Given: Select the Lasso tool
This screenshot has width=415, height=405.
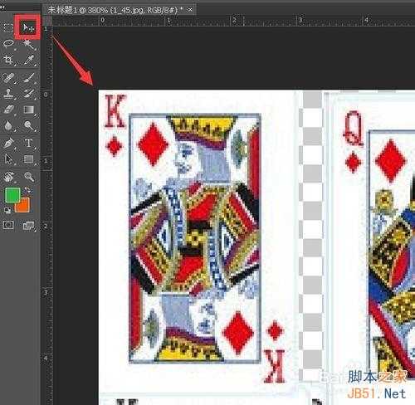Looking at the screenshot, I should coord(8,44).
